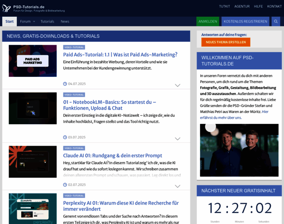The height and width of the screenshot is (224, 284).
Task: Click the founders photo of Stefan and Matthias
Action: 239,150
